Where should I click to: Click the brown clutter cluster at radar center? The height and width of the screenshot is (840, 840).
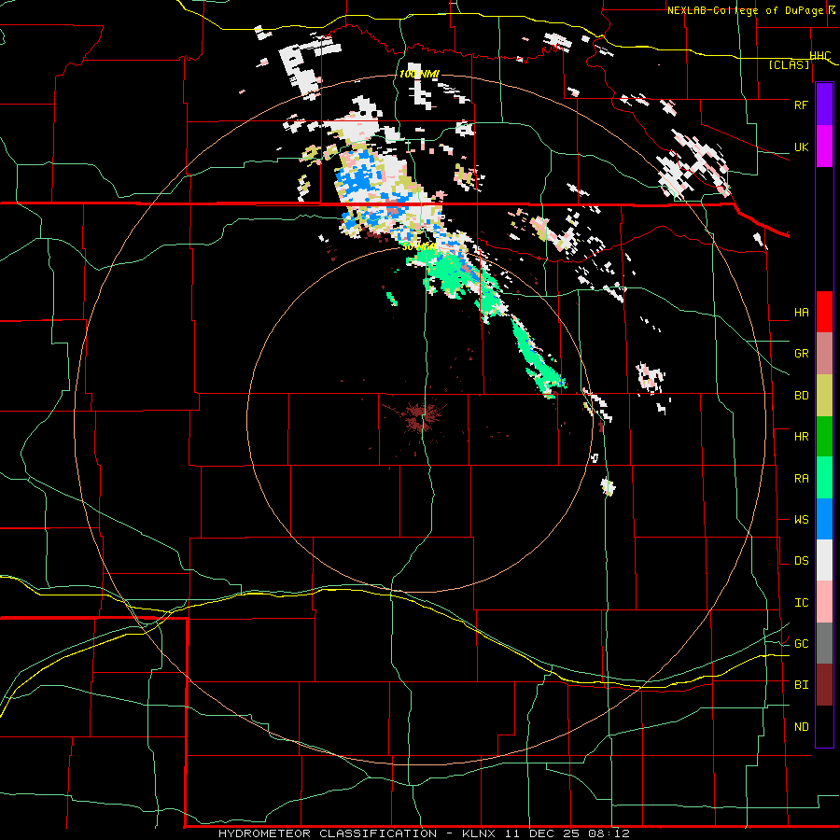tap(422, 416)
